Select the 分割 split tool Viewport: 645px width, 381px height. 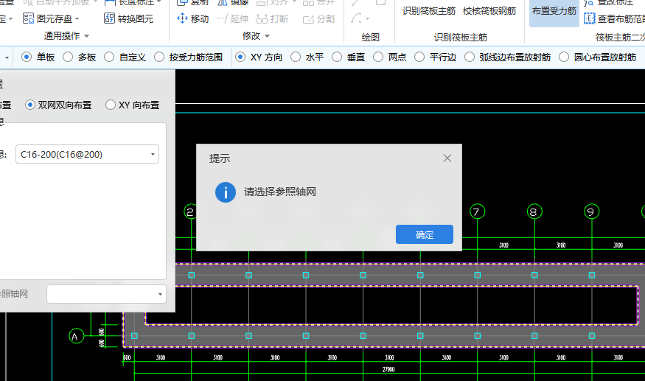(x=318, y=19)
